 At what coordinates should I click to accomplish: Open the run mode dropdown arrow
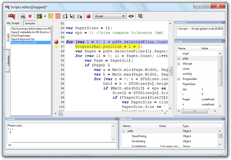pyautogui.click(x=45, y=16)
